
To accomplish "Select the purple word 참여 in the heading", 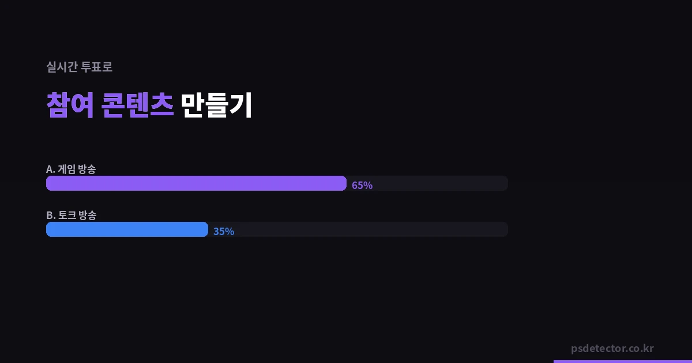I will point(70,105).
